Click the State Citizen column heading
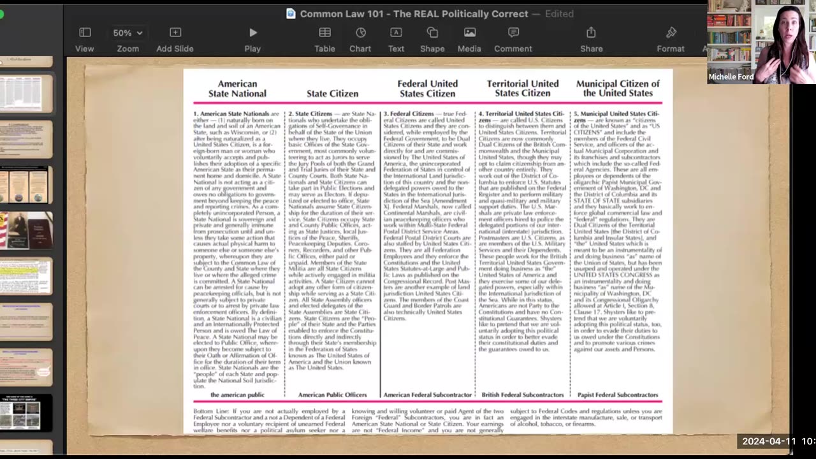Screen dimensions: 816x459 (x=332, y=93)
